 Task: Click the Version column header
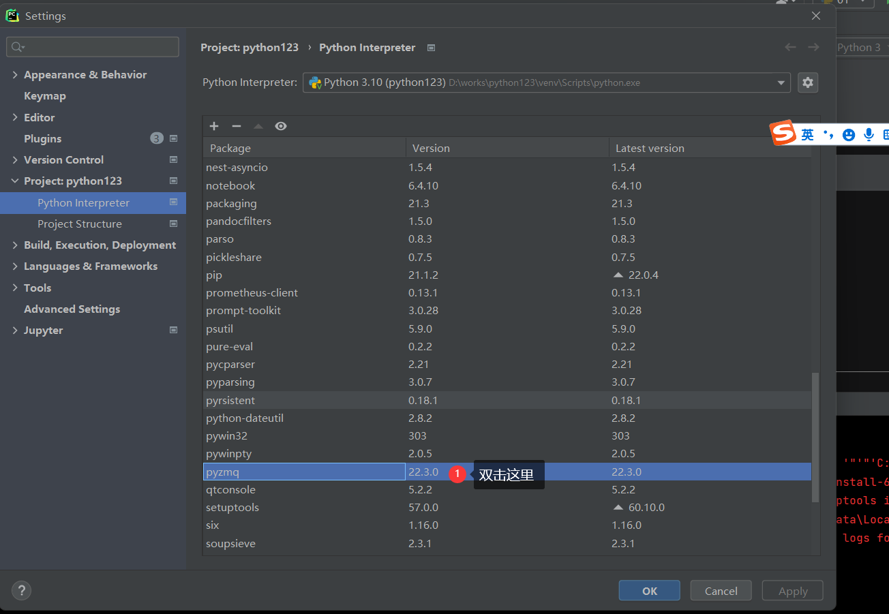(x=507, y=148)
